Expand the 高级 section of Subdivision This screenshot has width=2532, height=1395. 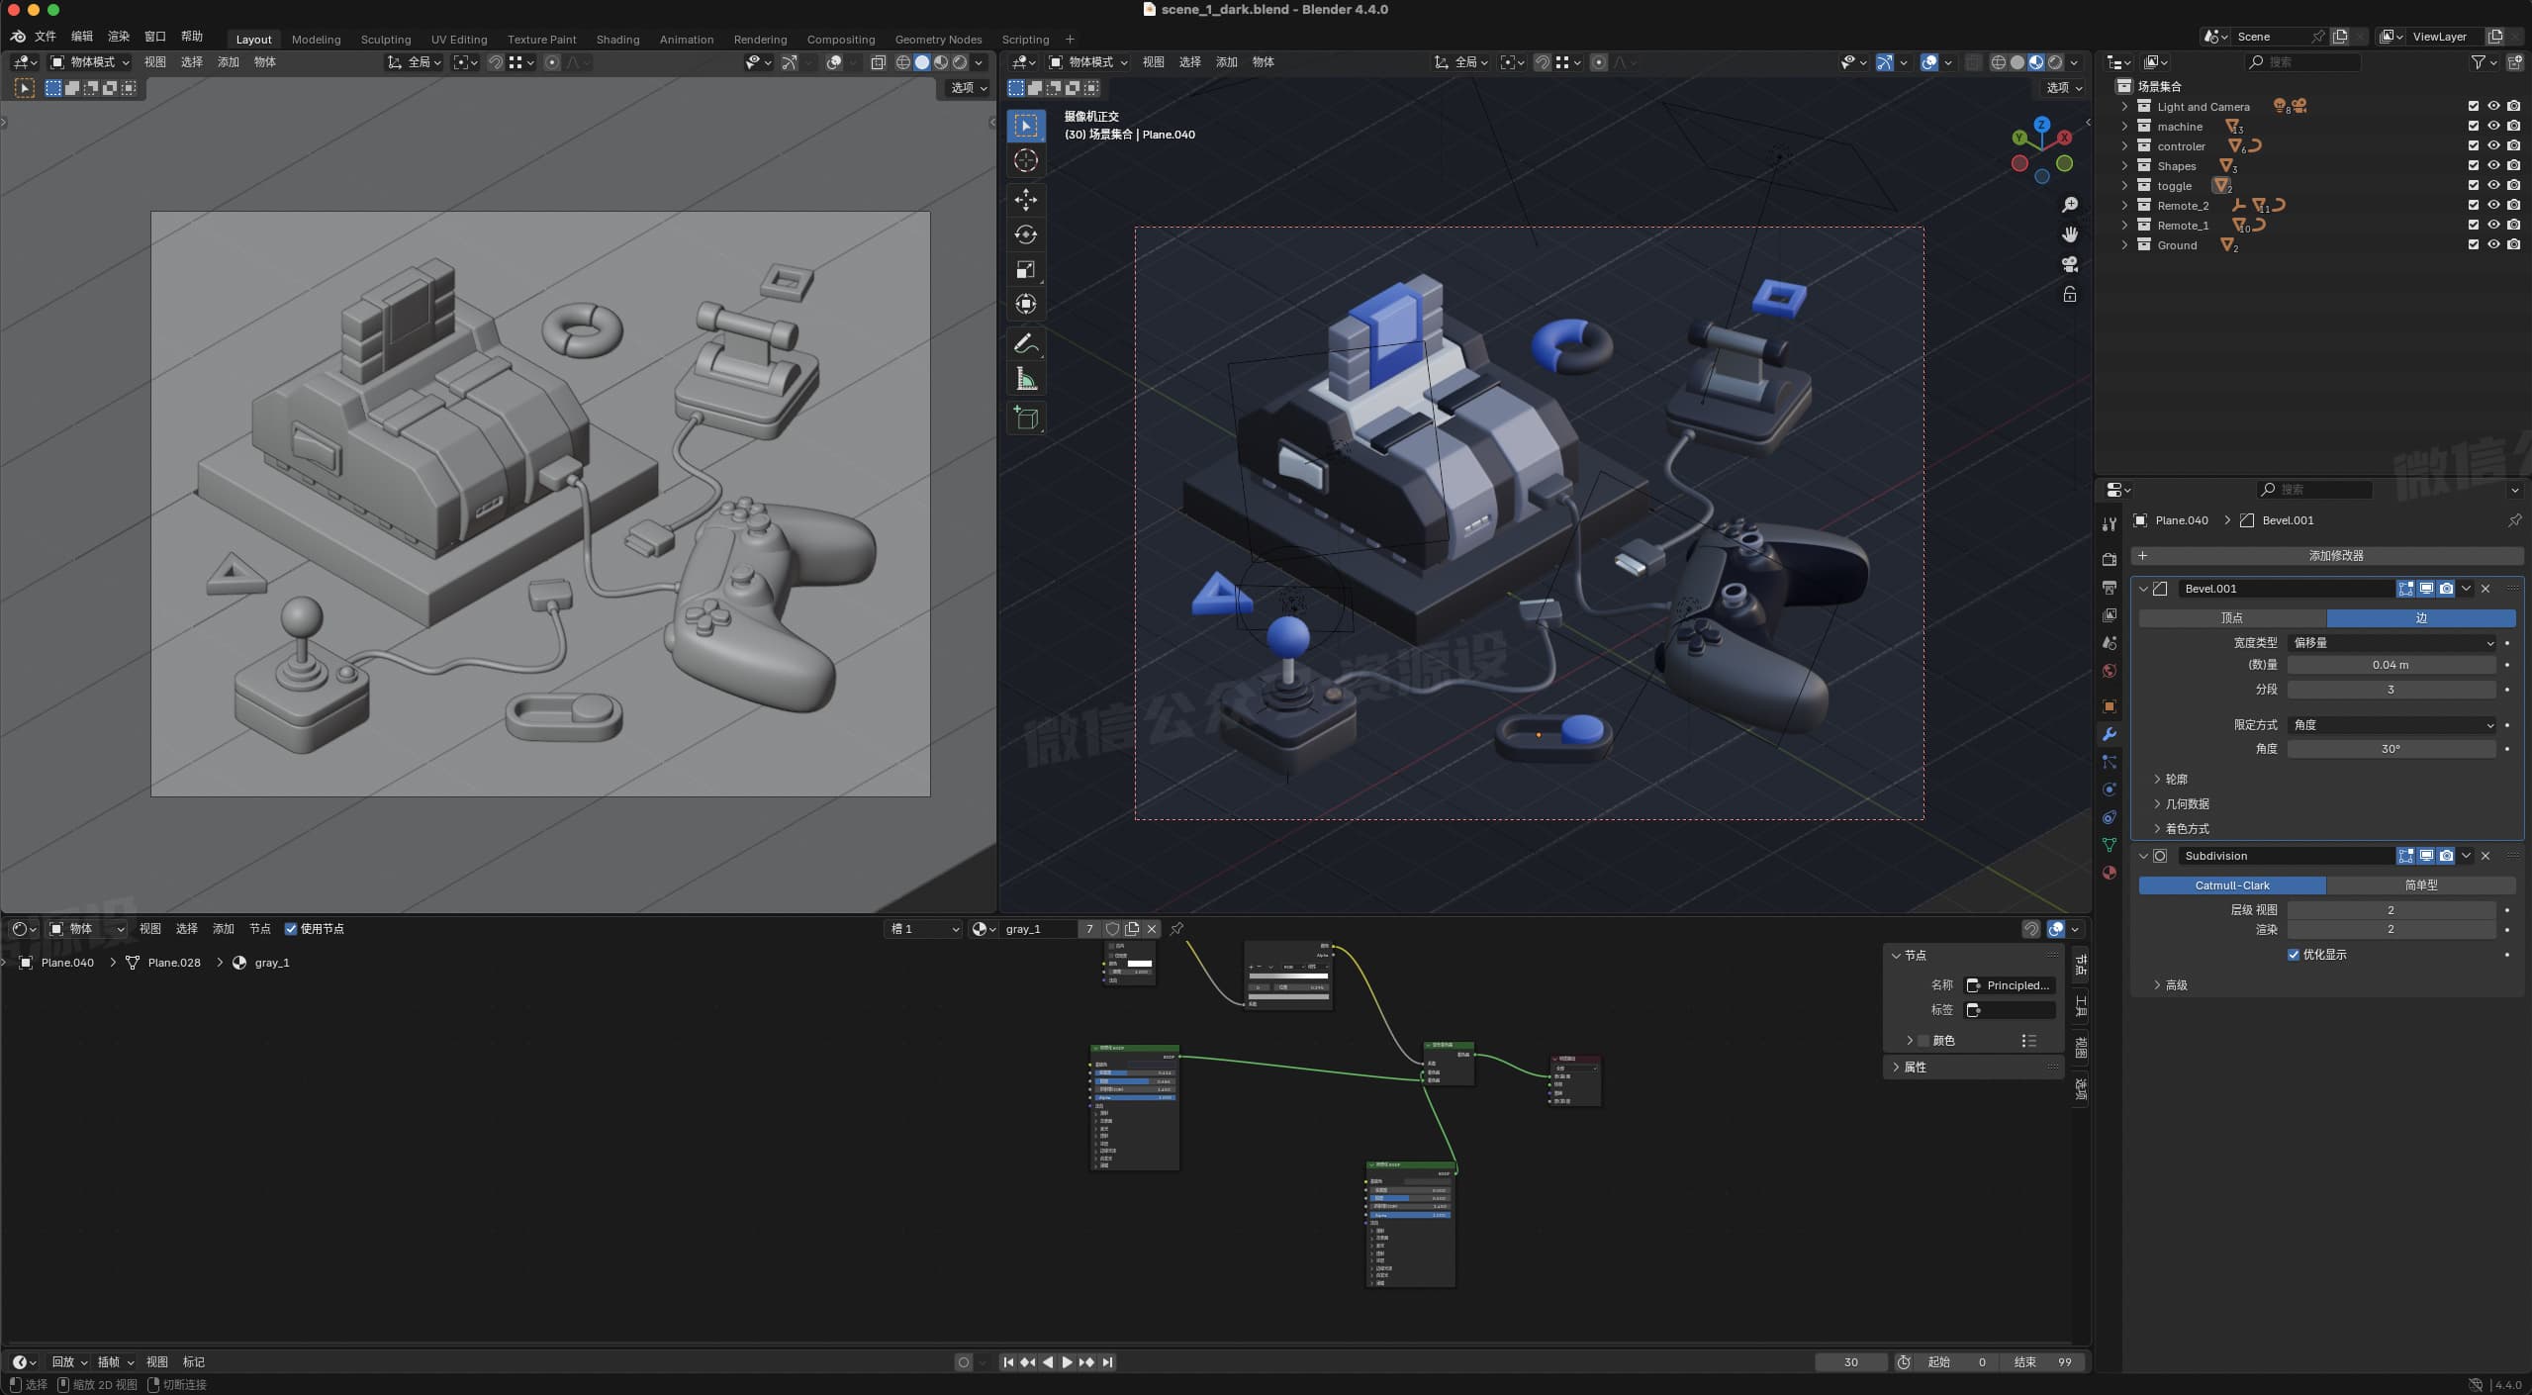click(2157, 984)
